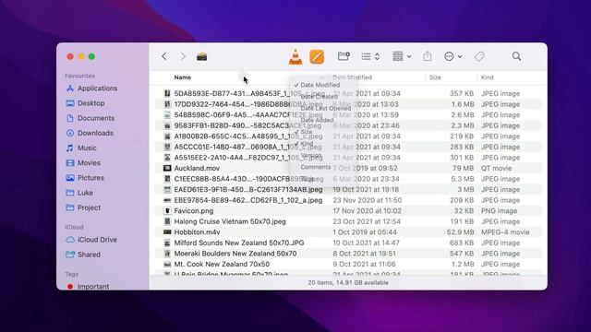591x332 pixels.
Task: Select the Luke folder in sidebar
Action: 79,193
